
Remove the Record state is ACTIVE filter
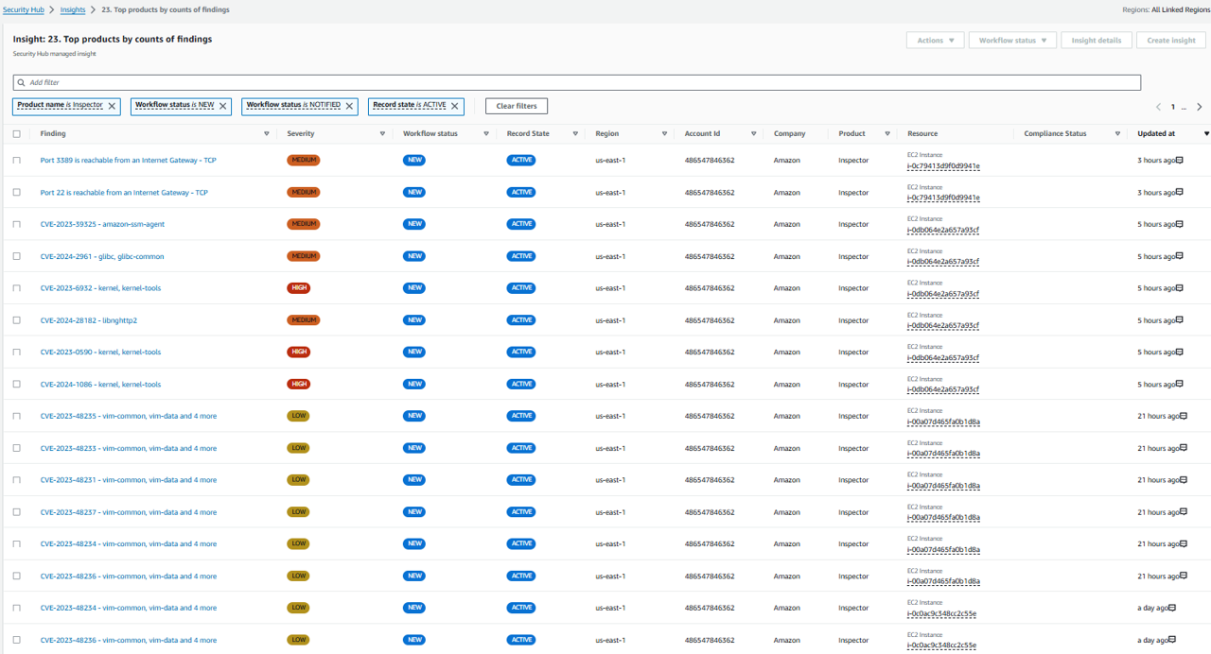[x=455, y=106]
